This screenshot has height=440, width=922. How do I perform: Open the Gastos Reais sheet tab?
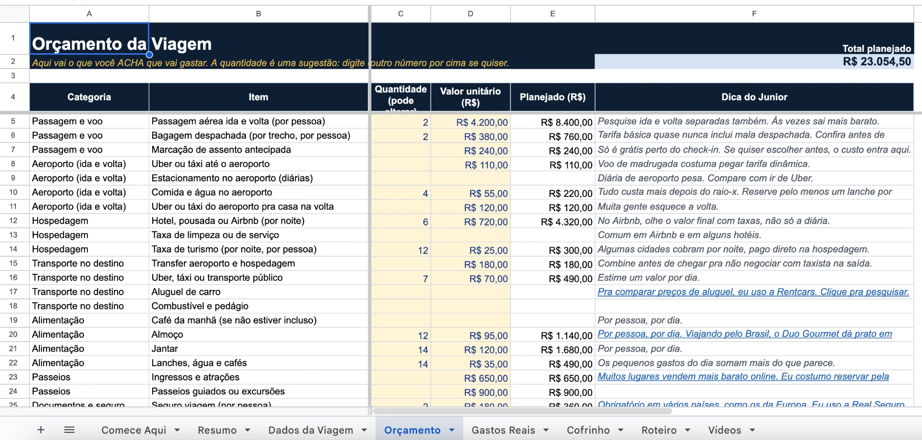[x=503, y=430]
